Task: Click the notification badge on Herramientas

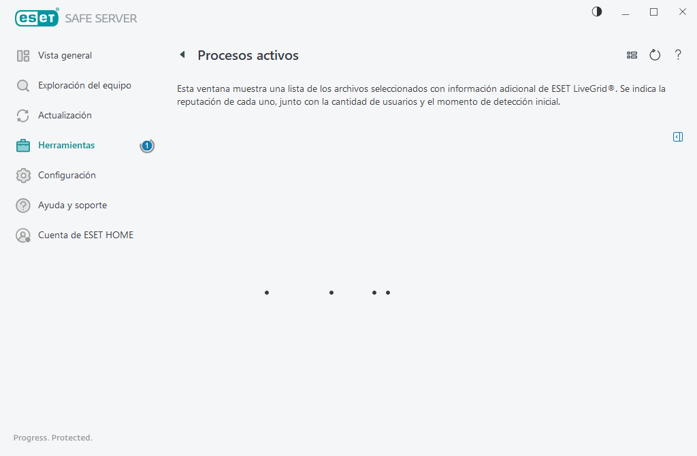Action: click(147, 146)
